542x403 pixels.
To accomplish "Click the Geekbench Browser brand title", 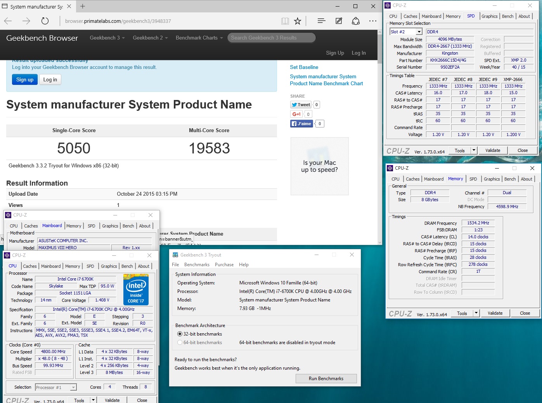I will (42, 38).
